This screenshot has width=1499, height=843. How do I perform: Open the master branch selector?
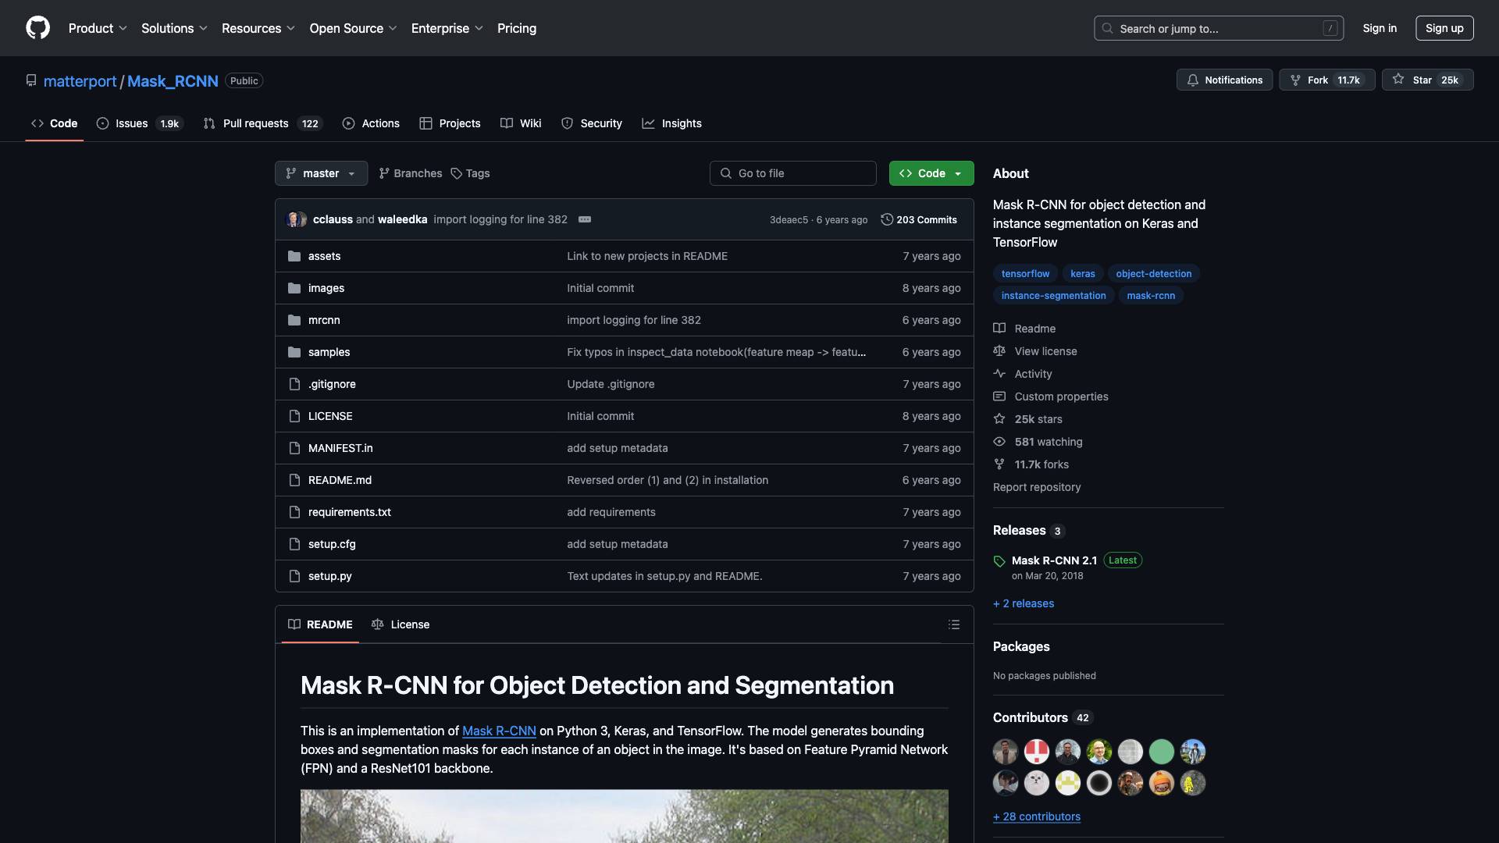(x=321, y=173)
